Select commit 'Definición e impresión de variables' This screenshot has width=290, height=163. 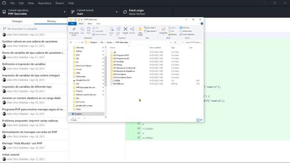click(34, 67)
